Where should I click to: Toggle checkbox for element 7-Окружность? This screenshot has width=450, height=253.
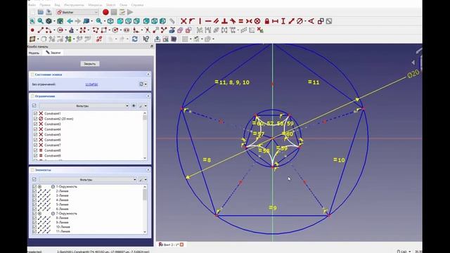tap(34, 214)
